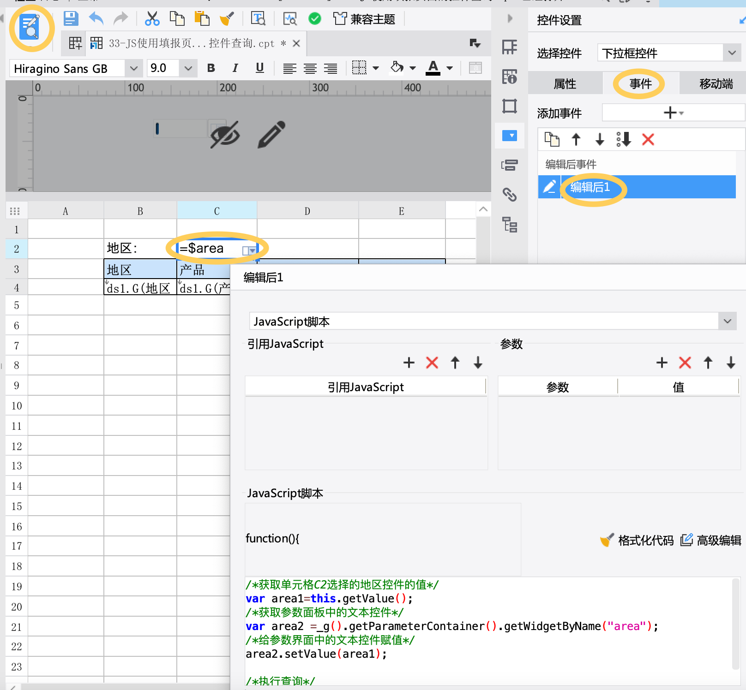Edit 编辑后1 with the pencil icon

pyautogui.click(x=549, y=187)
